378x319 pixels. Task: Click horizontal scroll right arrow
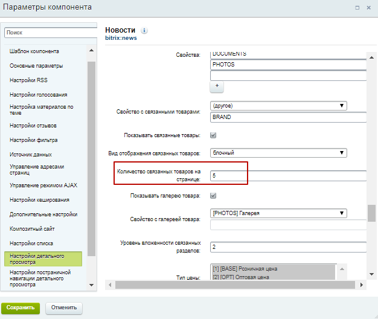click(x=361, y=285)
